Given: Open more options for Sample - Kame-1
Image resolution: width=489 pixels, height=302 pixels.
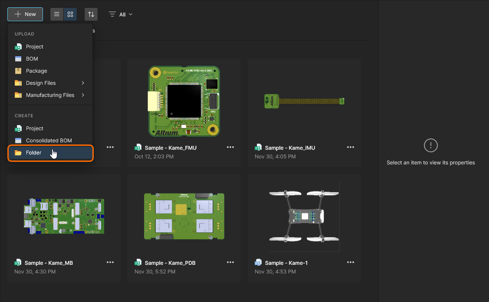Looking at the screenshot, I should [x=351, y=262].
